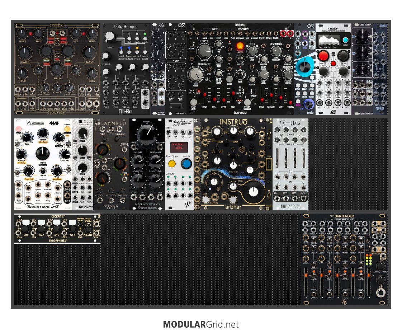Hit the RECORD button on Oneiroi
Viewport: 402px width, 332px height.
194,102
